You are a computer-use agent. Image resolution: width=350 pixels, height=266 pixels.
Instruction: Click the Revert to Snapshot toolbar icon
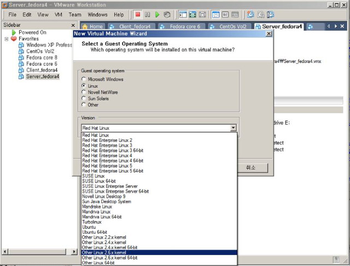pyautogui.click(x=260, y=15)
